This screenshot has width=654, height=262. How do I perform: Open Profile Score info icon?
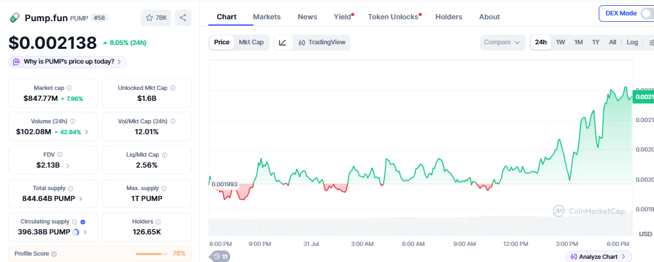54,254
